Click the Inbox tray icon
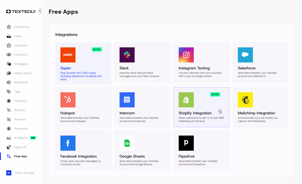 coord(9,36)
